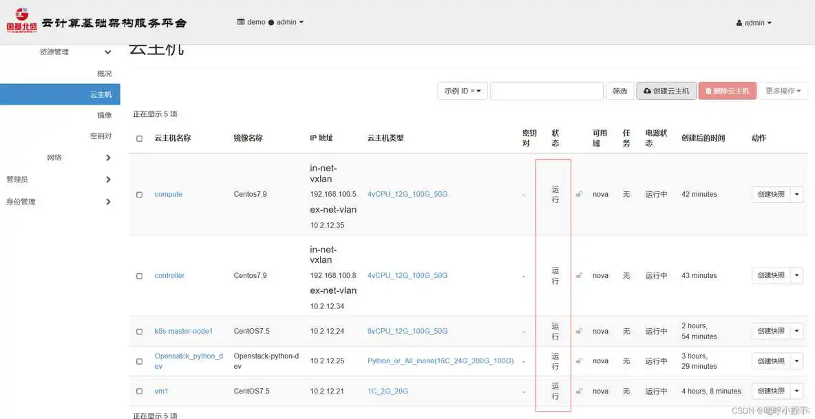Open the 示例 ID filter dropdown
This screenshot has width=815, height=419.
click(x=462, y=90)
